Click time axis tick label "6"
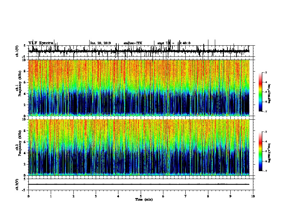Screen dimensions: 285x220 point(163,196)
